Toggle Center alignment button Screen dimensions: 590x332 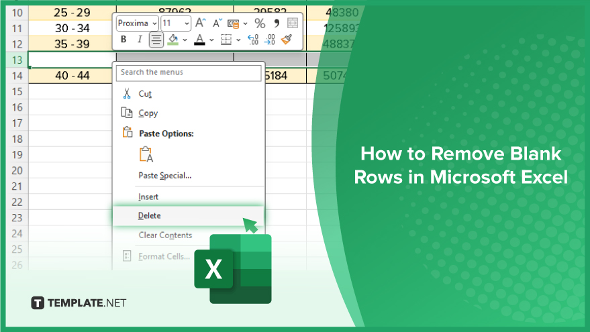coord(156,40)
